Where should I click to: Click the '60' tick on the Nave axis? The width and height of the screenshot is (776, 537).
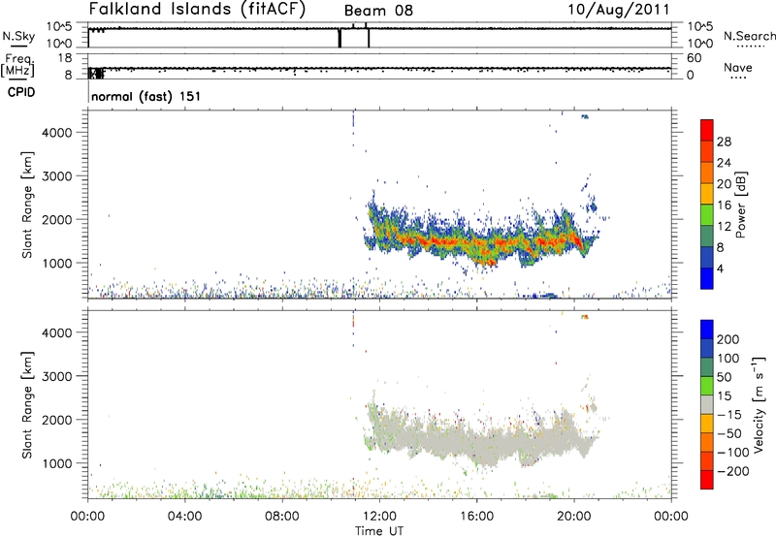coord(694,58)
